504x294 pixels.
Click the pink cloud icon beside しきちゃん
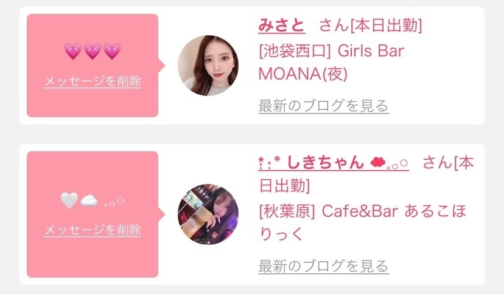coord(377,163)
